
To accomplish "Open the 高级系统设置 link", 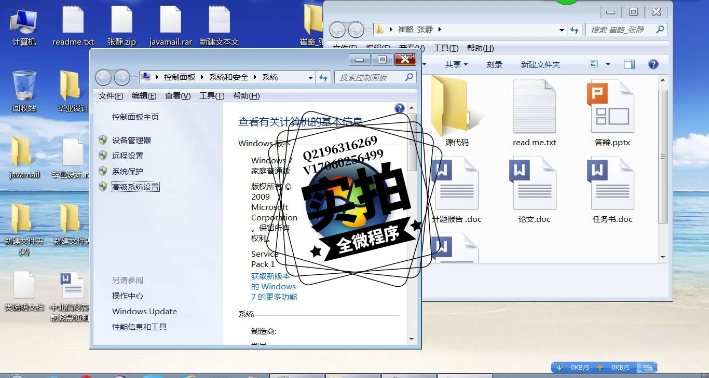I will 135,187.
